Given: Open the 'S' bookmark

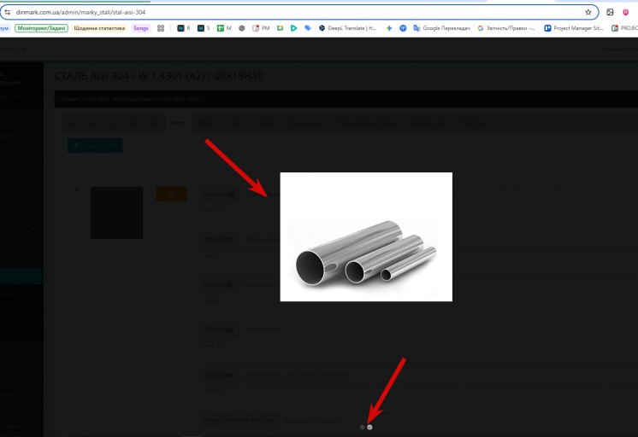Looking at the screenshot, I should click(x=204, y=28).
